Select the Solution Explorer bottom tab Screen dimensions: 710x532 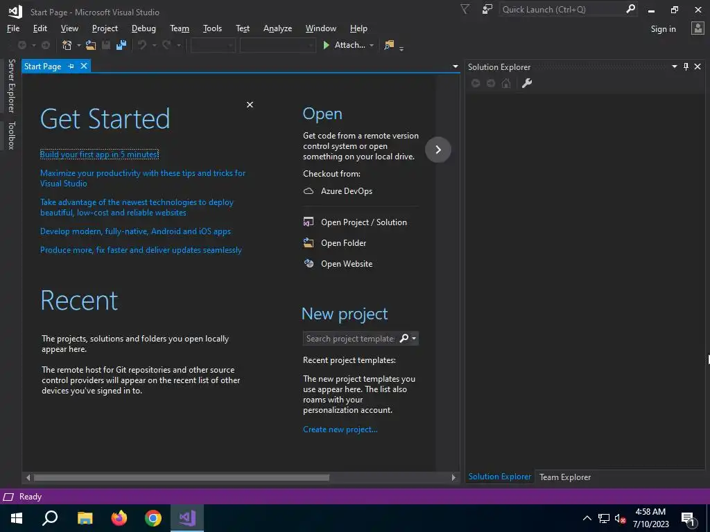tap(499, 477)
